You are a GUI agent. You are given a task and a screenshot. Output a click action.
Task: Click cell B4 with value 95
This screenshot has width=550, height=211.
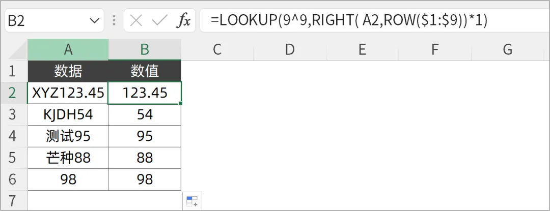click(145, 136)
